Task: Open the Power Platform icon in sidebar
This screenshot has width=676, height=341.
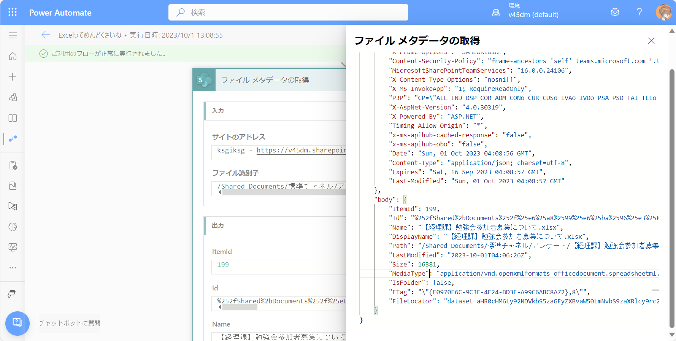Action: [12, 294]
